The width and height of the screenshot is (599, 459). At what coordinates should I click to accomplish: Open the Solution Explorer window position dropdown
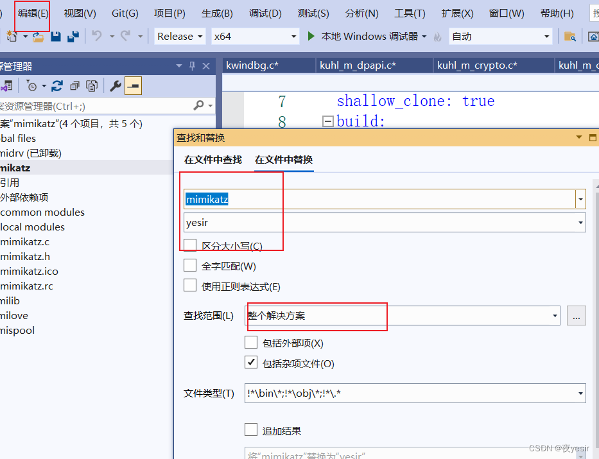coord(179,66)
